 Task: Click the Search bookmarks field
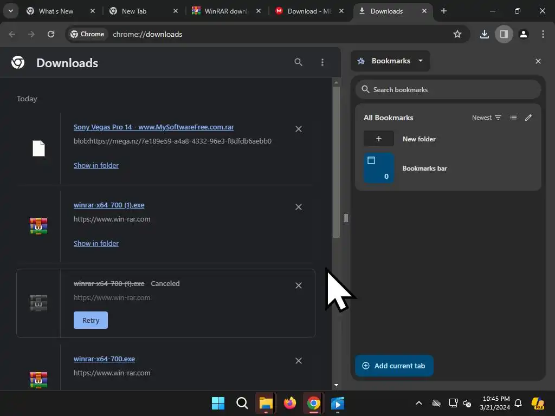tap(448, 89)
